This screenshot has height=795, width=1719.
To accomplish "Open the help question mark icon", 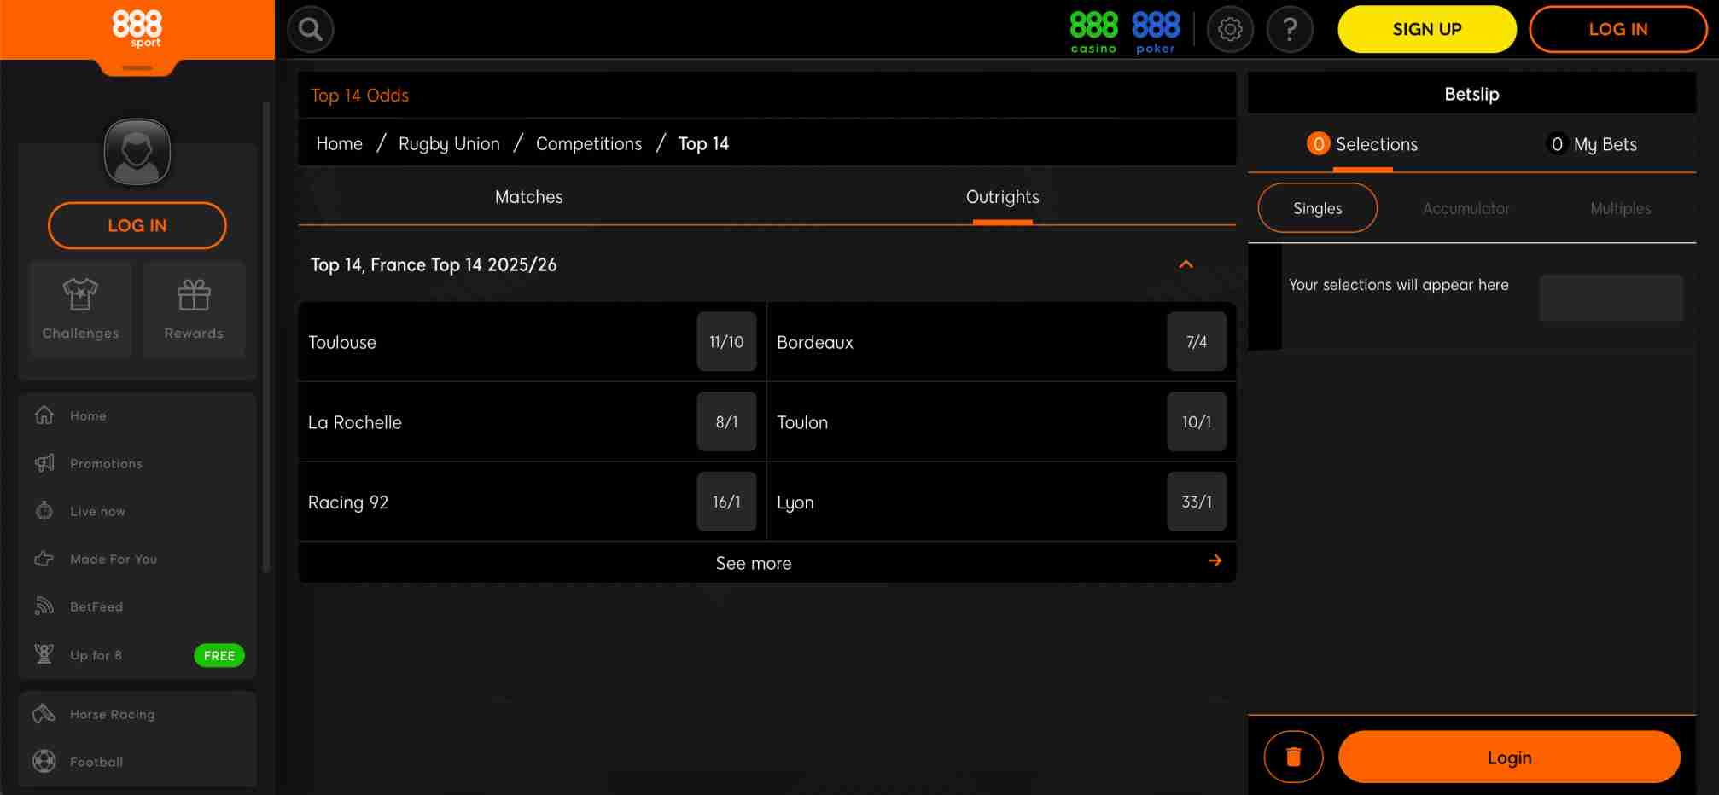I will [x=1290, y=30].
